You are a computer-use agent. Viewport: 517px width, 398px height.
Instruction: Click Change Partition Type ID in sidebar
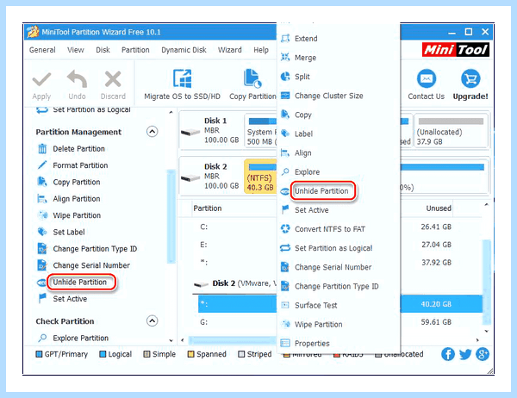pyautogui.click(x=95, y=249)
